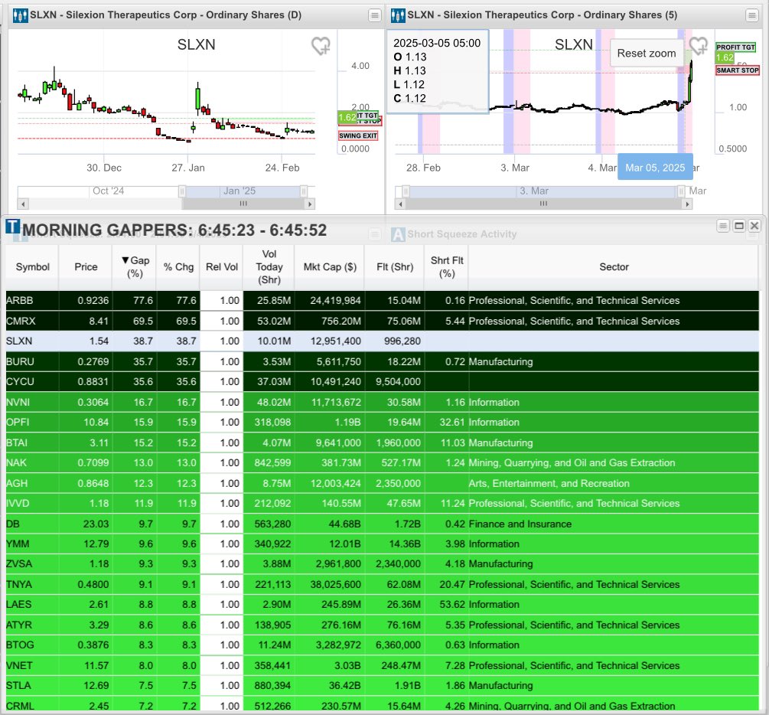This screenshot has width=769, height=715.
Task: Click the daily chart navigator right range handle
Action: pyautogui.click(x=304, y=191)
